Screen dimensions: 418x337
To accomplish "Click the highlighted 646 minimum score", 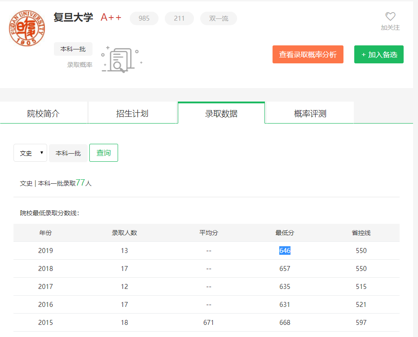I will pos(285,251).
